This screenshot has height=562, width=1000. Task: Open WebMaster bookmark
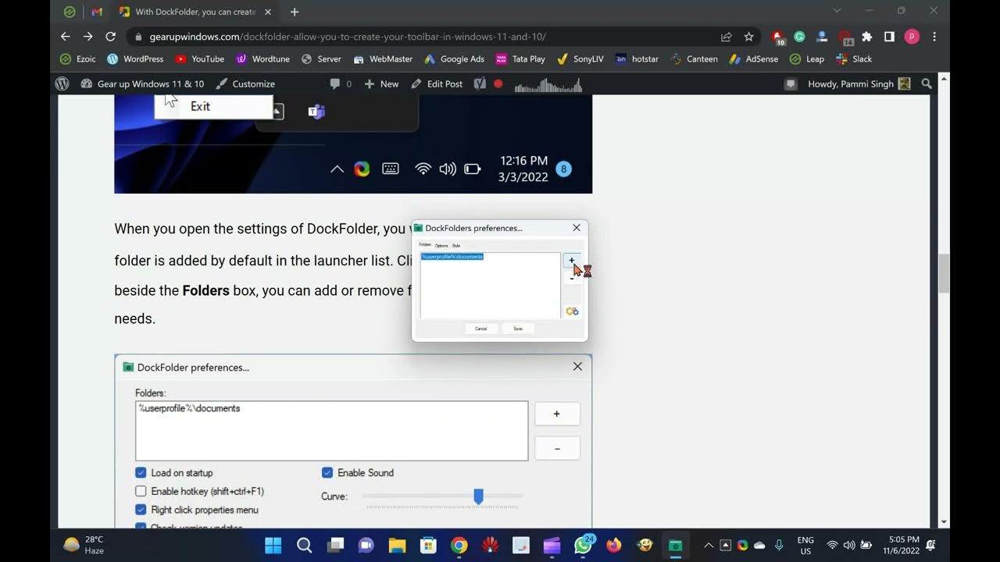pyautogui.click(x=383, y=59)
